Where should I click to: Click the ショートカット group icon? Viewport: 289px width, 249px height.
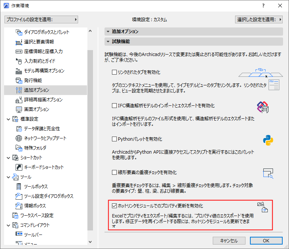[15, 158]
